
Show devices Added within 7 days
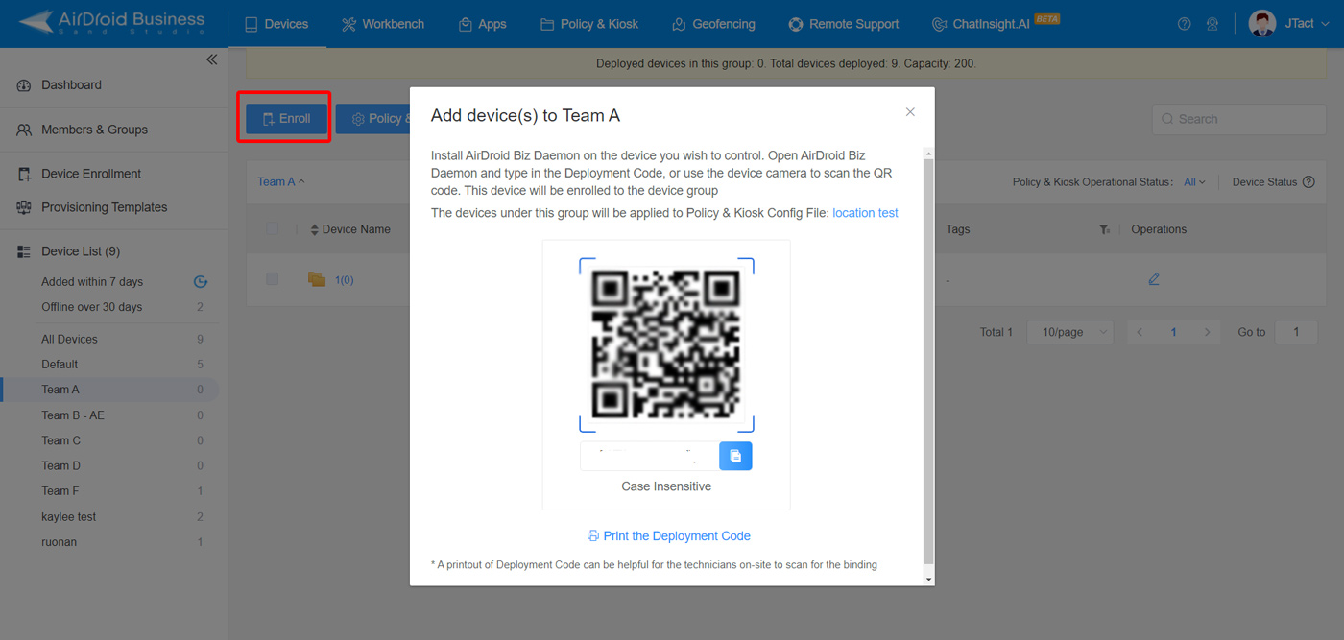[x=92, y=282]
